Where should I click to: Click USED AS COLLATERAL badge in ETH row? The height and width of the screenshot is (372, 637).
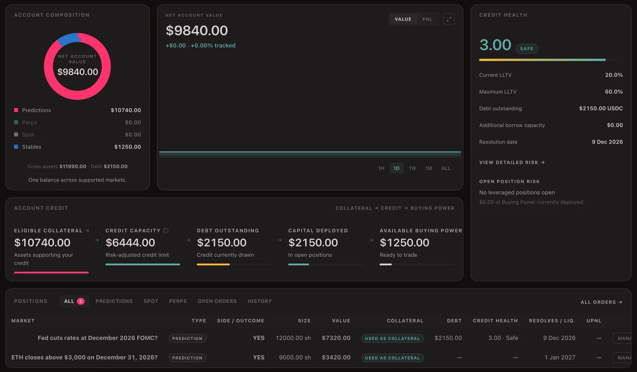click(393, 358)
